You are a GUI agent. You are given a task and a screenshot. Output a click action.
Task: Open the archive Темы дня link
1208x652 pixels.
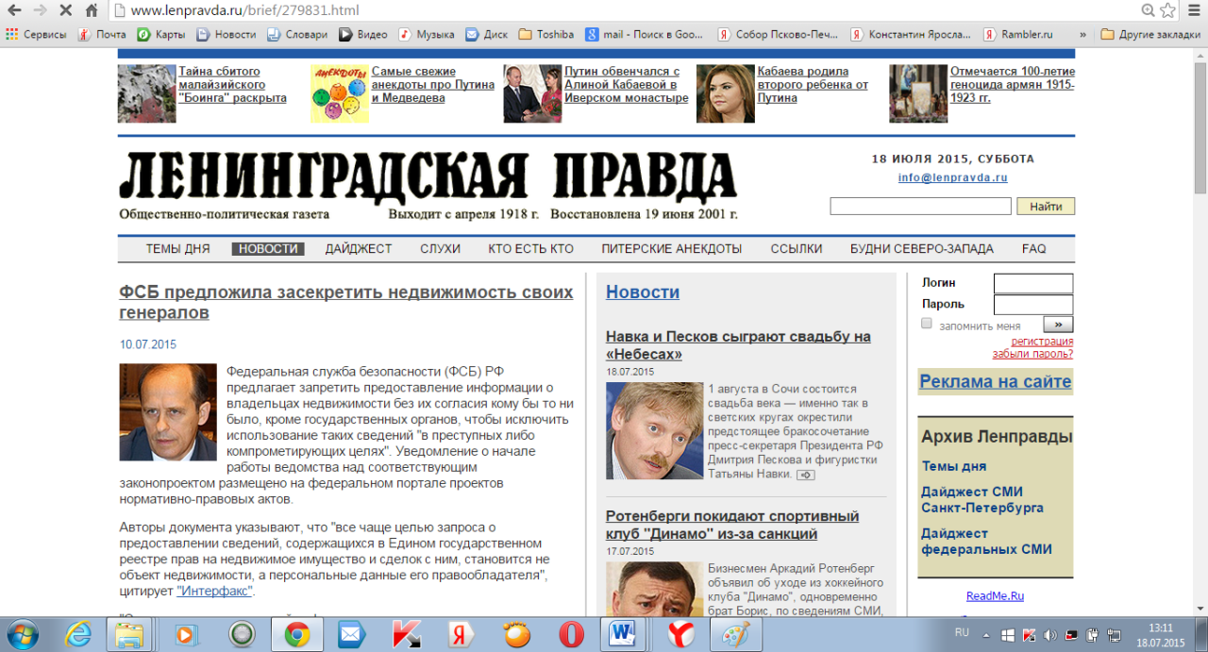click(954, 466)
